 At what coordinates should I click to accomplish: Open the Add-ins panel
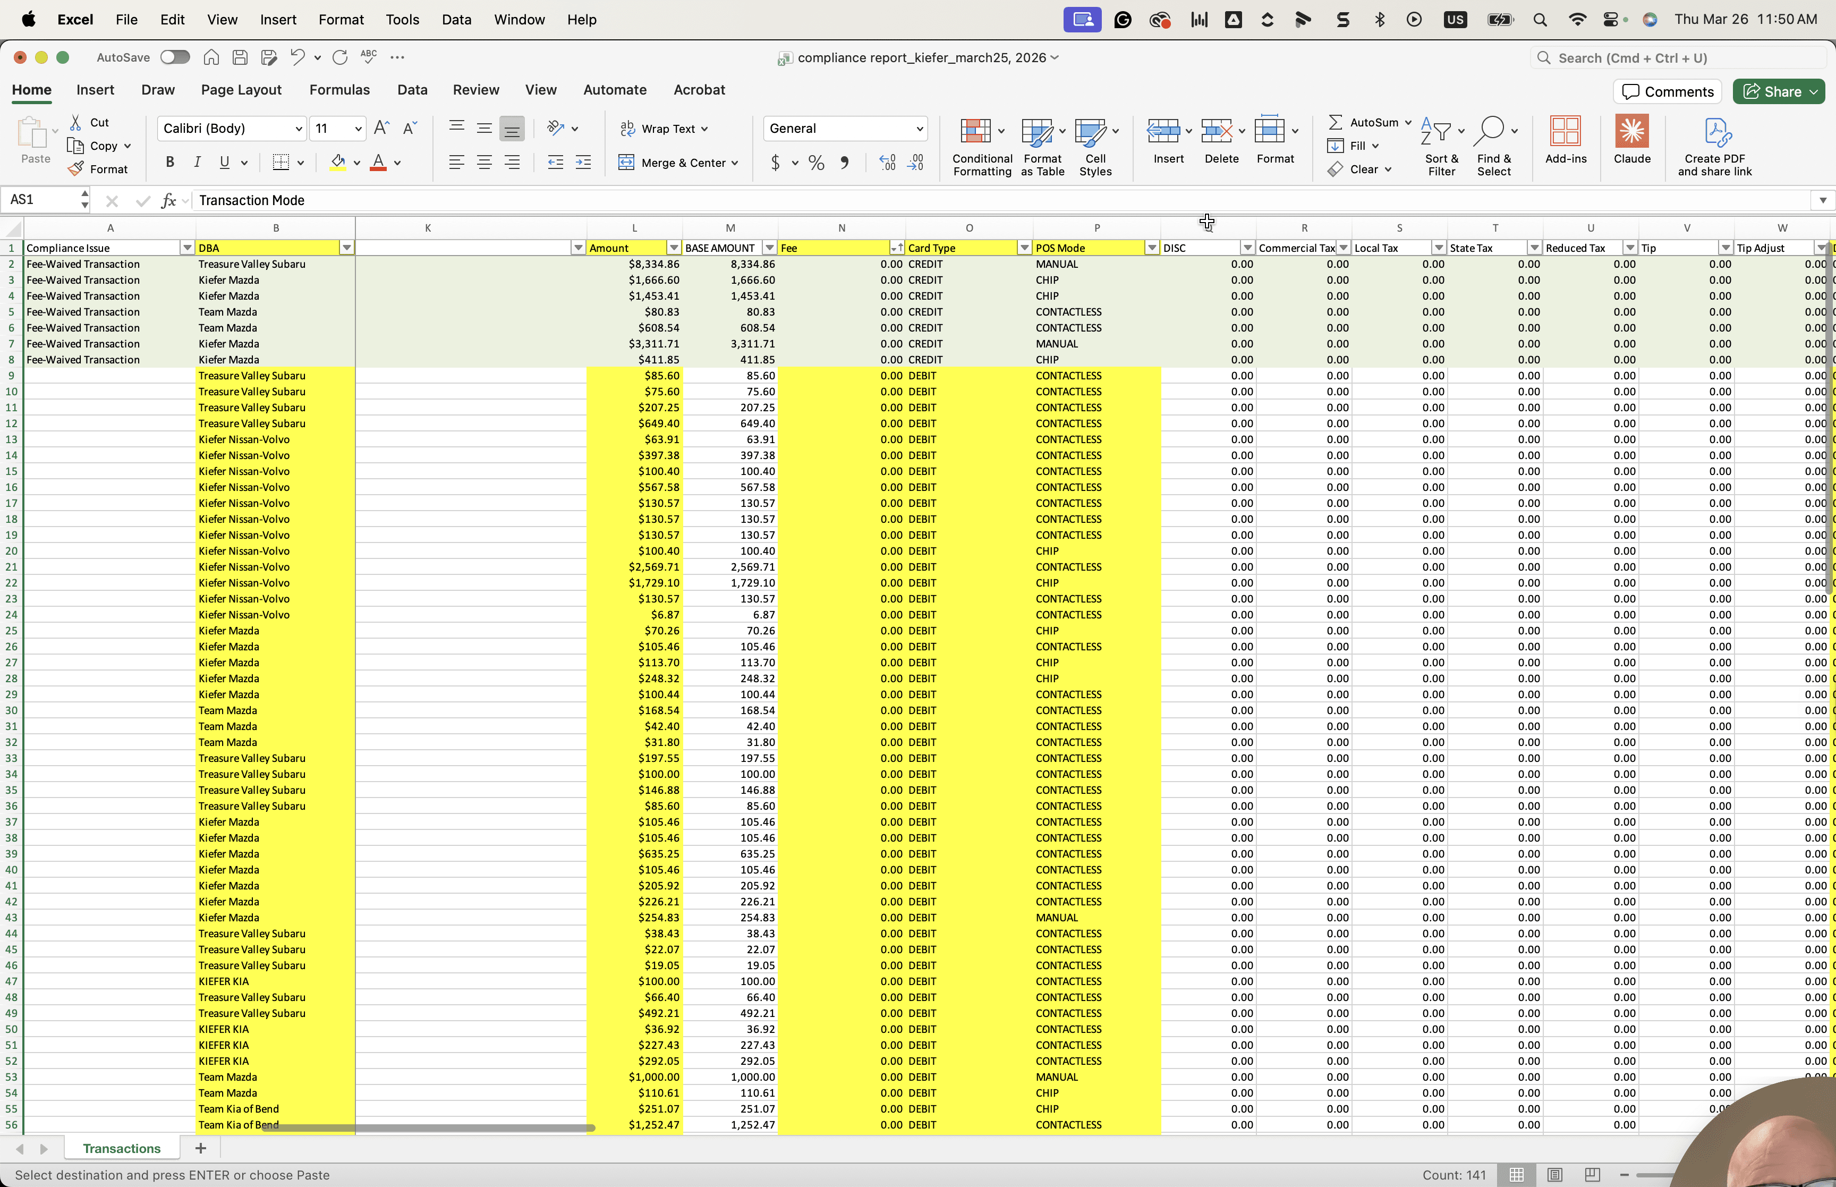coord(1566,140)
